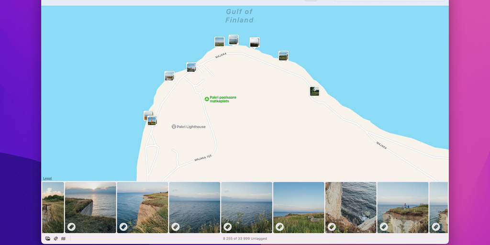Click the Gulf of Finland map label
The height and width of the screenshot is (245, 490).
point(239,16)
